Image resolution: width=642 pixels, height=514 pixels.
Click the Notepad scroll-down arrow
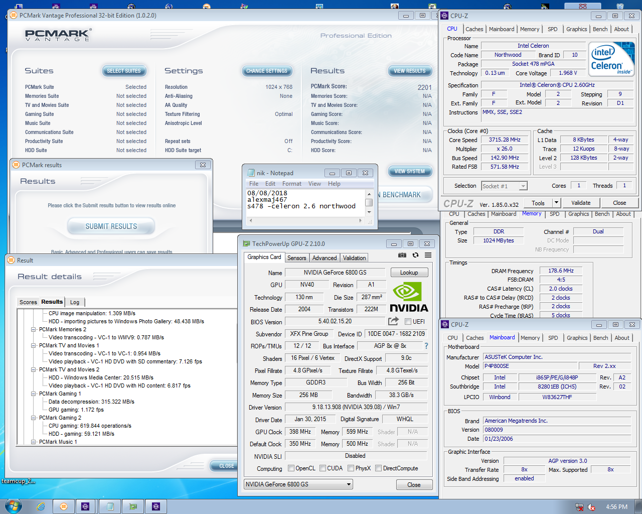(369, 212)
